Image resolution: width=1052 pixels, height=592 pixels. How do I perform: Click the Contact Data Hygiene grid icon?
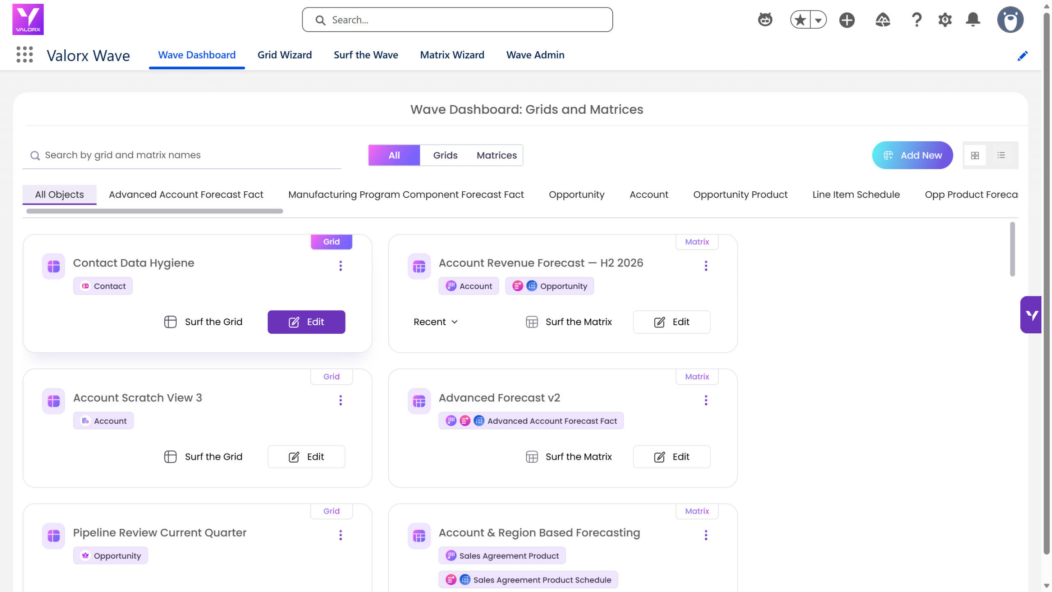click(x=53, y=266)
